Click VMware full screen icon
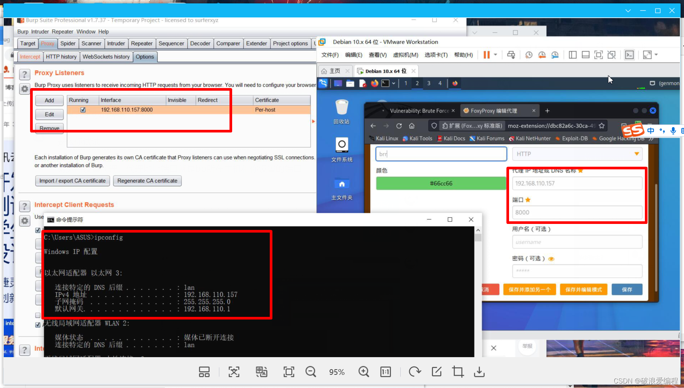This screenshot has height=388, width=684. [598, 55]
